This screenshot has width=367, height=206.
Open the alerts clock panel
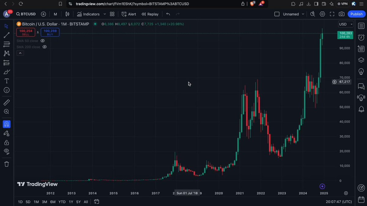tap(361, 37)
